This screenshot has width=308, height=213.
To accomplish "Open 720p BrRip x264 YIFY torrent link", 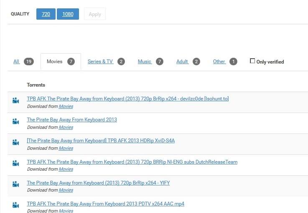I will point(98,183).
